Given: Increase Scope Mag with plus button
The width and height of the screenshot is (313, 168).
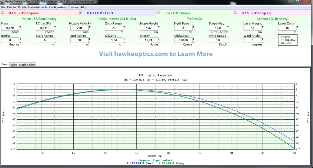Looking at the screenshot, I should click(228, 26).
